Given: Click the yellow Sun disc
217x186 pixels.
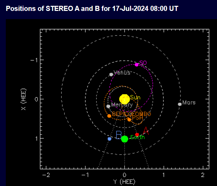Looking at the screenshot, I should 125,99.
